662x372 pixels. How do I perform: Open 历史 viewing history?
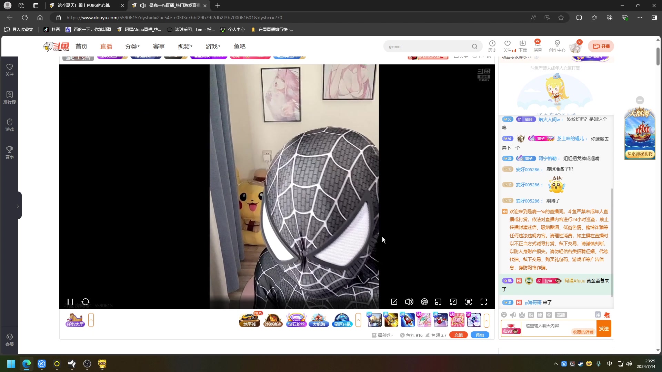(x=492, y=46)
